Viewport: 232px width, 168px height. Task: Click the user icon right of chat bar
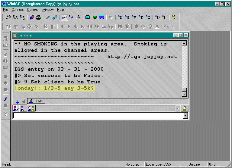click(184, 109)
